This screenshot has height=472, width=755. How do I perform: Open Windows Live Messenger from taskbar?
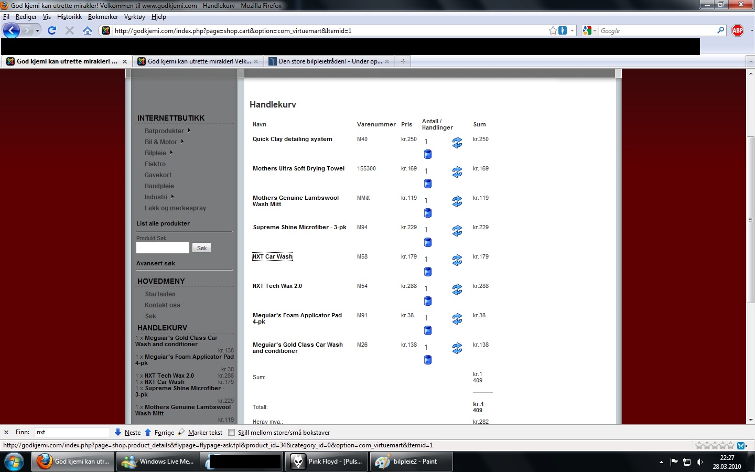point(159,462)
